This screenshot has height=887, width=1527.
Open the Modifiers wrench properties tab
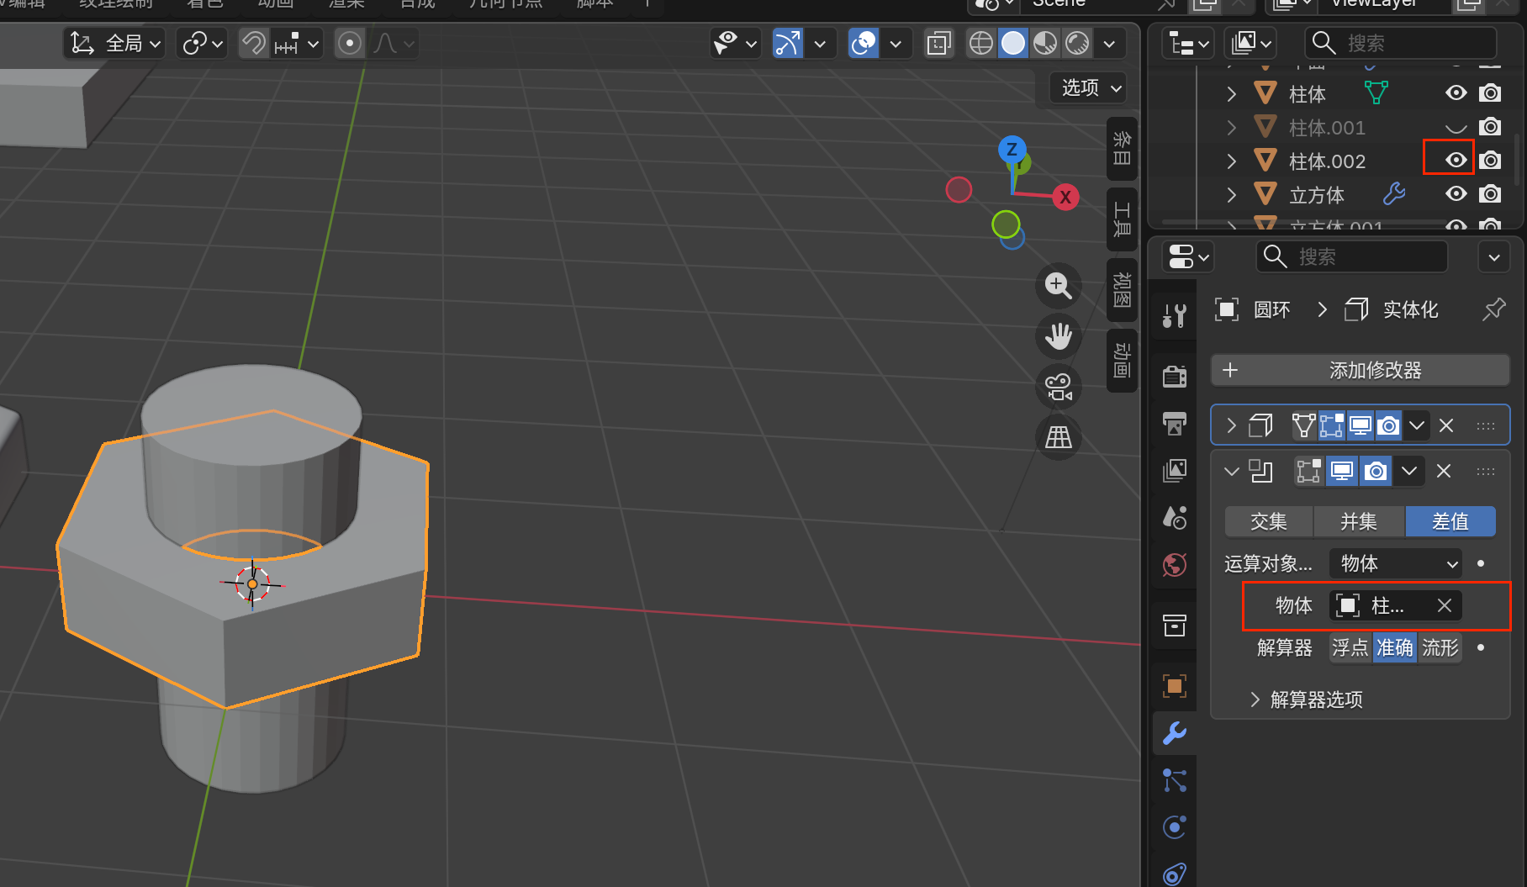point(1175,733)
